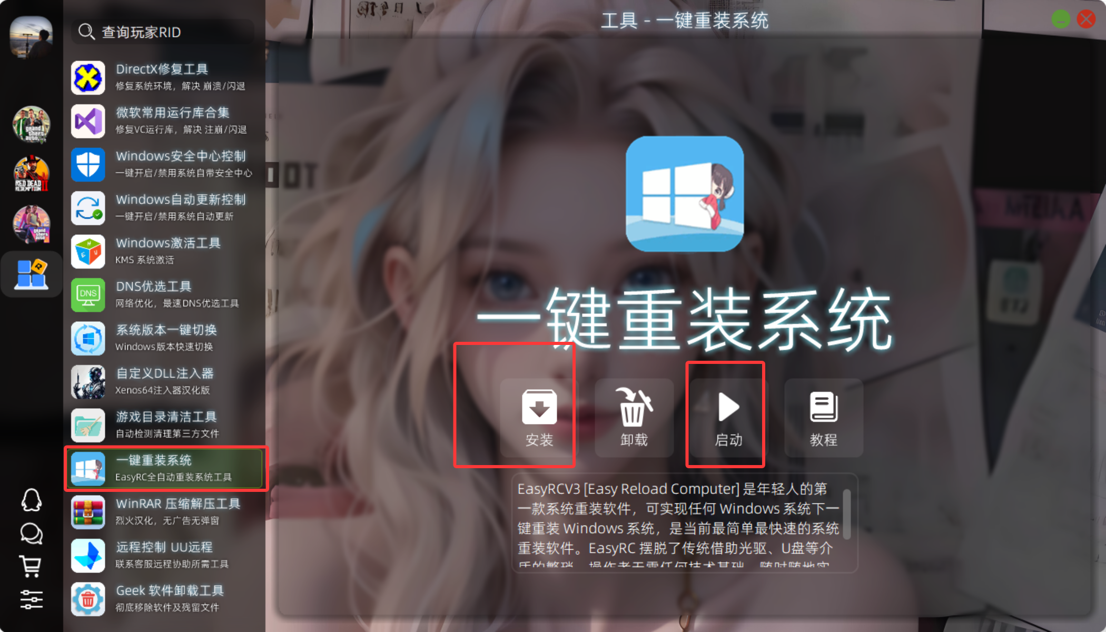The width and height of the screenshot is (1106, 632).
Task: Open the Windows激活工具 entry
Action: 164,251
